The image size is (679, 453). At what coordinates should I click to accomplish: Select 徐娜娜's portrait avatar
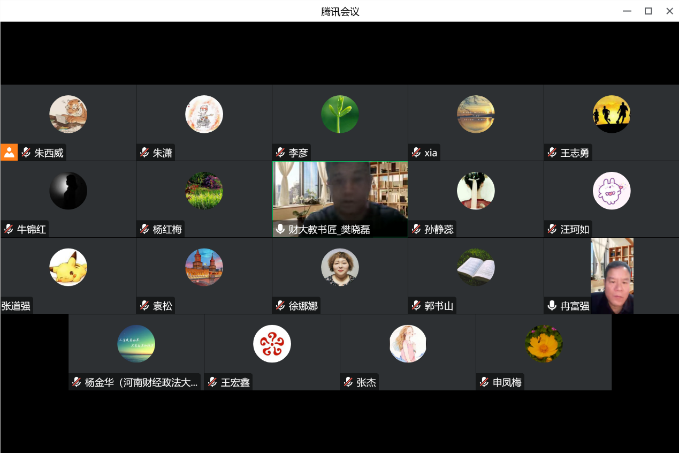click(340, 267)
